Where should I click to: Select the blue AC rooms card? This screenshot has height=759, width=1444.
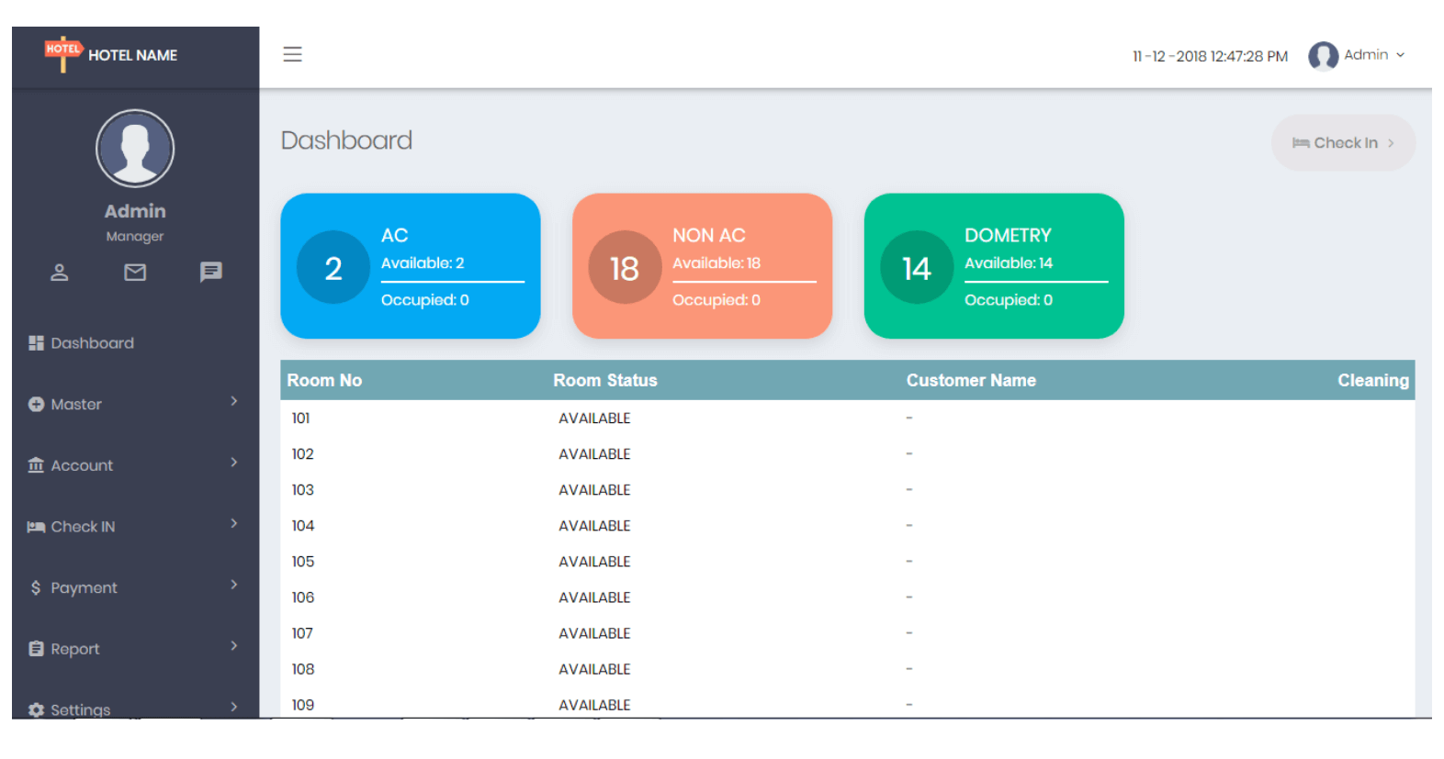click(410, 266)
